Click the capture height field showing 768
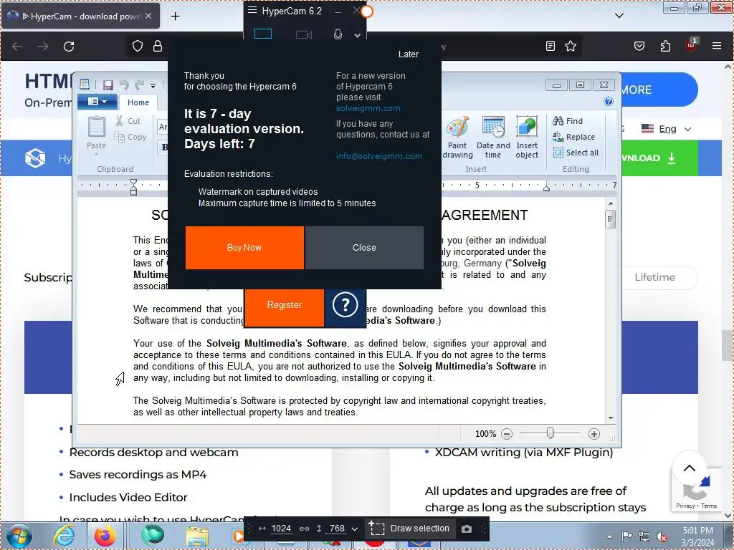734x550 pixels. pos(337,529)
